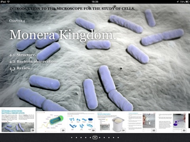190x142 pixels.
Task: Open section 4.1 Structure
Action: coord(23,55)
